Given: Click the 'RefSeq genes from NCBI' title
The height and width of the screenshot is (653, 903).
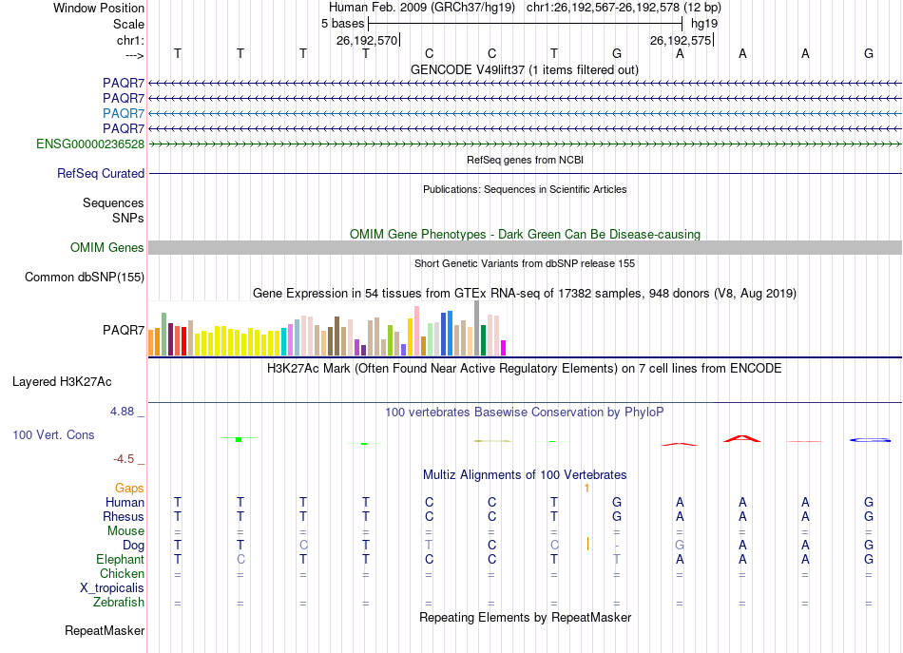Looking at the screenshot, I should pos(525,160).
